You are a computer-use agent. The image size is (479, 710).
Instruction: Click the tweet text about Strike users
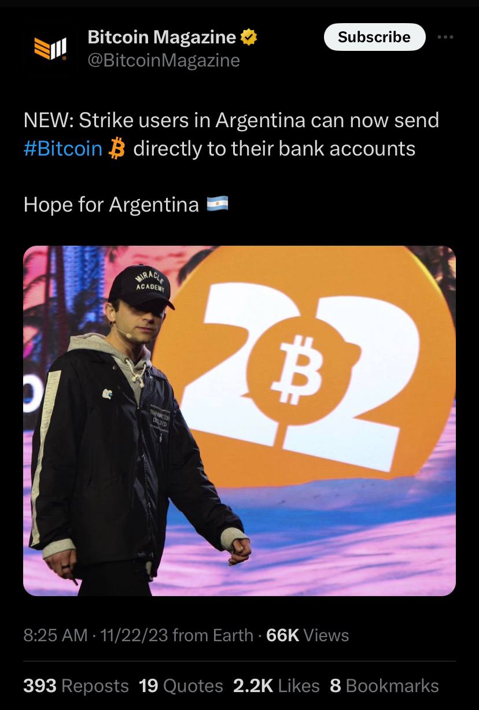pos(231,134)
